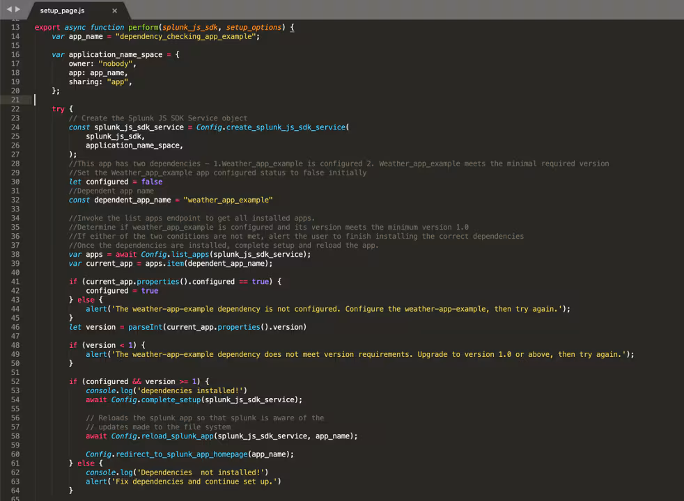Viewport: 684px width, 501px height.
Task: Place cursor on the 'perform' function name
Action: [143, 27]
